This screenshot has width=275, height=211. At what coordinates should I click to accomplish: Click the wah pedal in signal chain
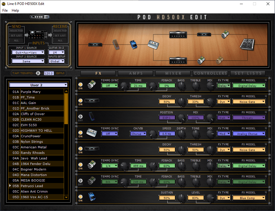coord(116,44)
